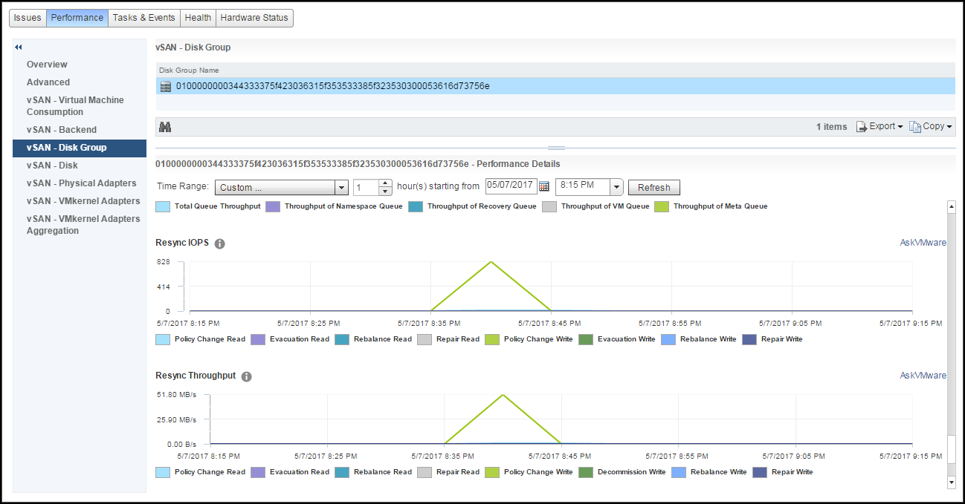965x504 pixels.
Task: Click the start date field showing 05/07/2017
Action: [511, 186]
